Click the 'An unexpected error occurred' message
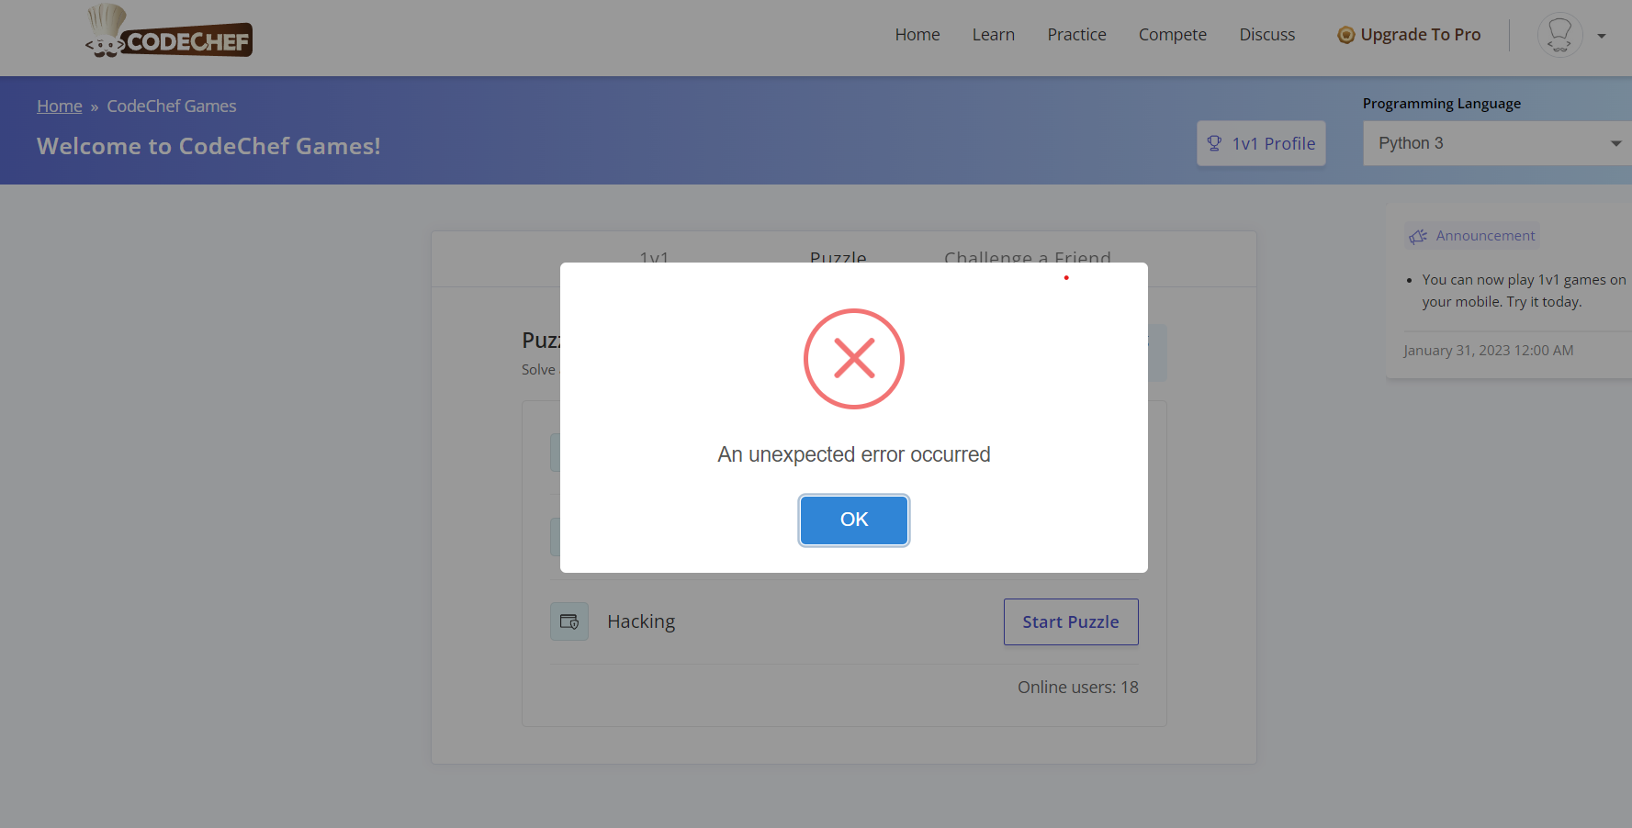This screenshot has width=1632, height=828. point(854,454)
